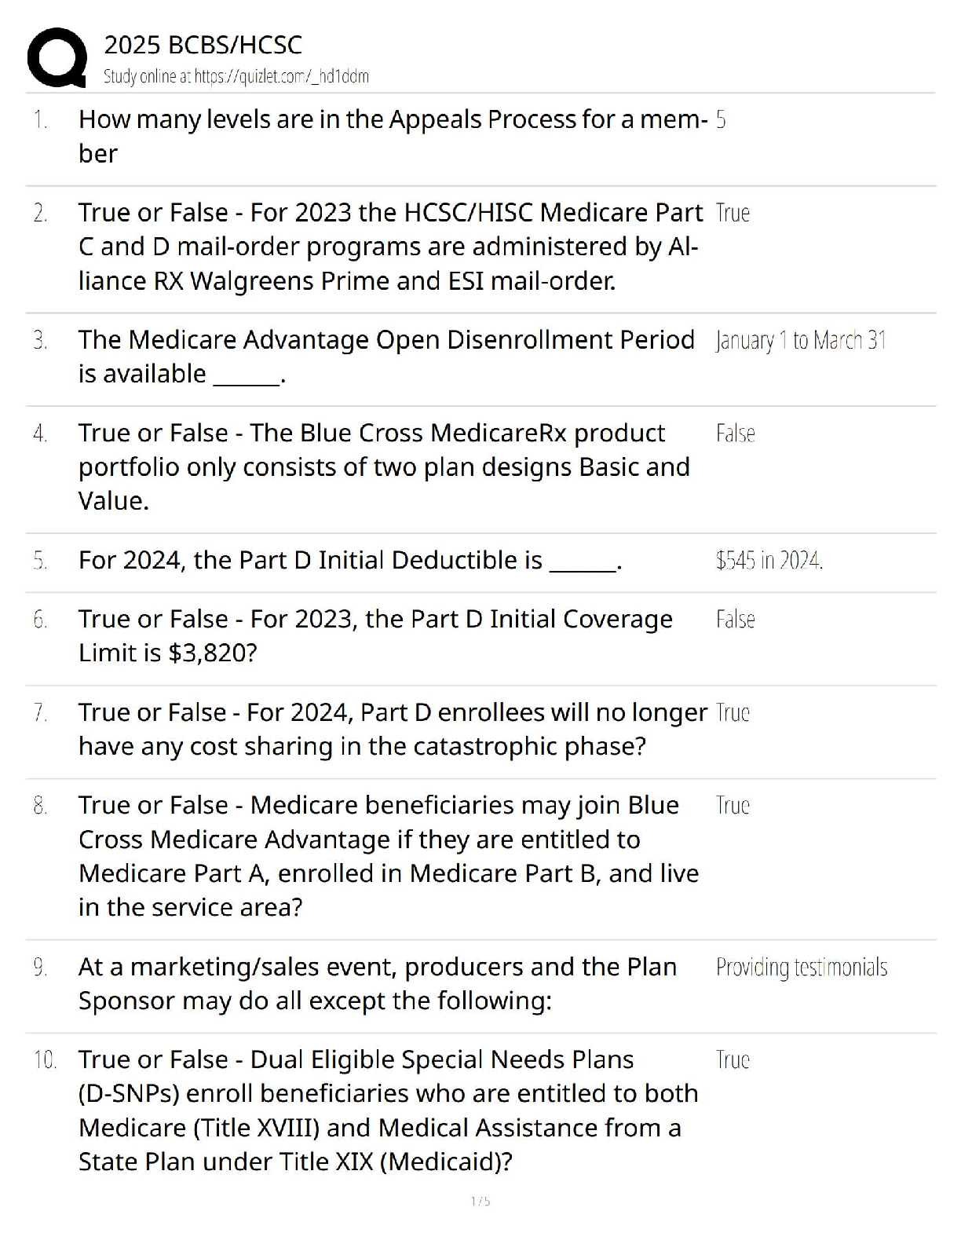Click the "$545 in 2024." answer
This screenshot has height=1244, width=961.
pos(769,561)
